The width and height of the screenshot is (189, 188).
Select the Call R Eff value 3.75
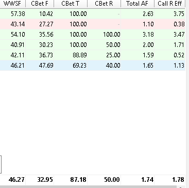[x=179, y=14]
